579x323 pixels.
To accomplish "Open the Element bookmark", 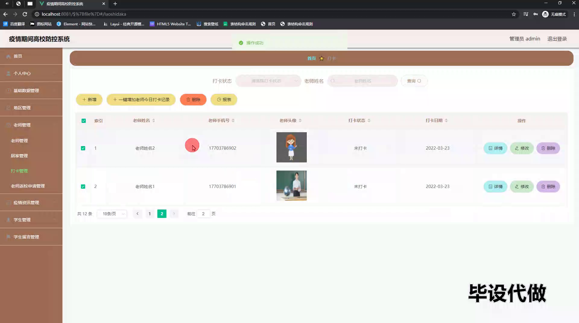I will (76, 24).
